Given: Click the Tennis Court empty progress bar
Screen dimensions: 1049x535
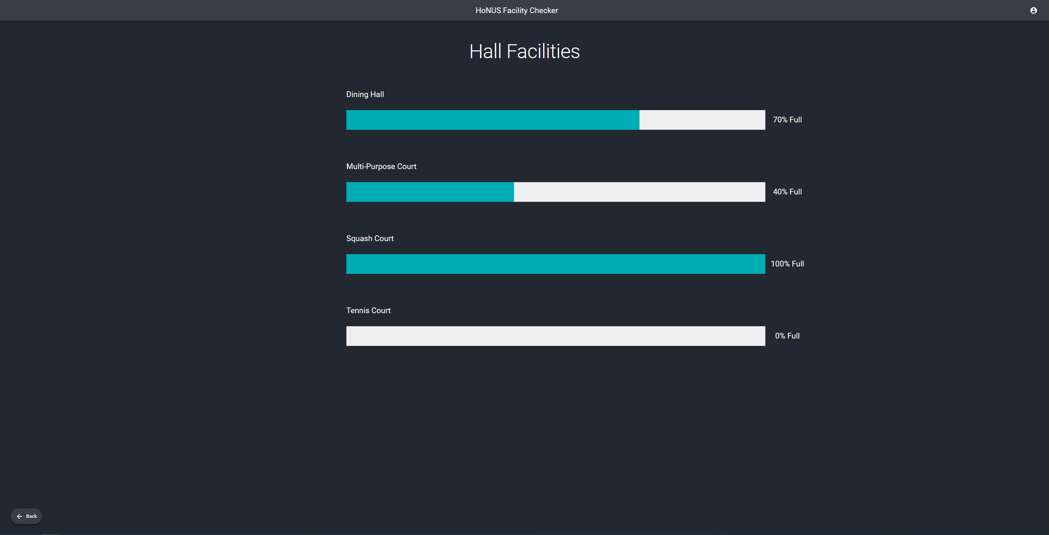Looking at the screenshot, I should click(x=555, y=336).
